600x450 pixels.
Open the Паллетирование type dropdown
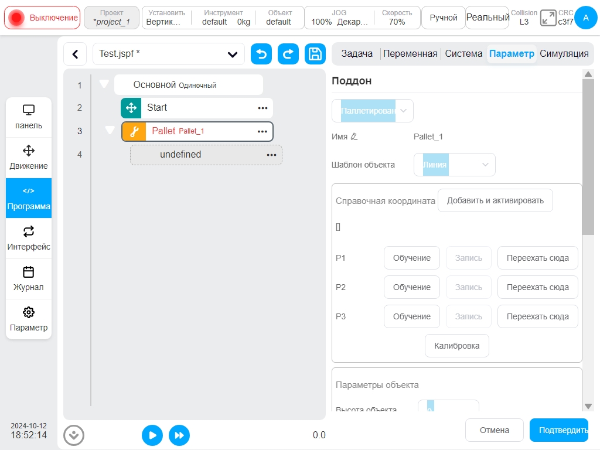click(x=373, y=111)
